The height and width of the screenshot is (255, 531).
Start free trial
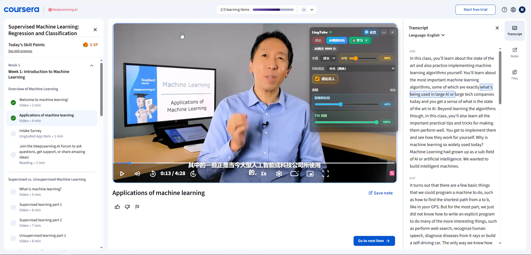tap(475, 10)
